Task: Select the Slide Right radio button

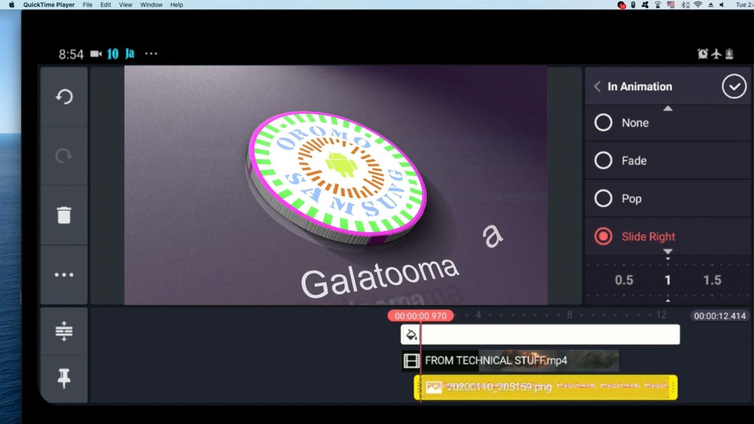Action: click(603, 237)
